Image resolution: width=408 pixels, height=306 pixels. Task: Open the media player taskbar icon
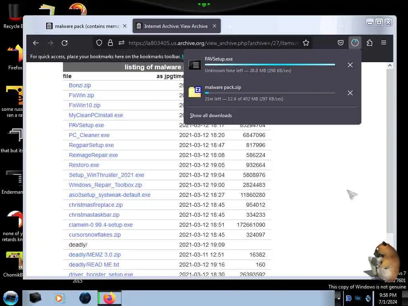(59, 298)
